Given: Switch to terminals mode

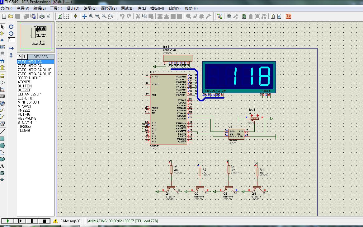Looking at the screenshot, I should 2,76.
